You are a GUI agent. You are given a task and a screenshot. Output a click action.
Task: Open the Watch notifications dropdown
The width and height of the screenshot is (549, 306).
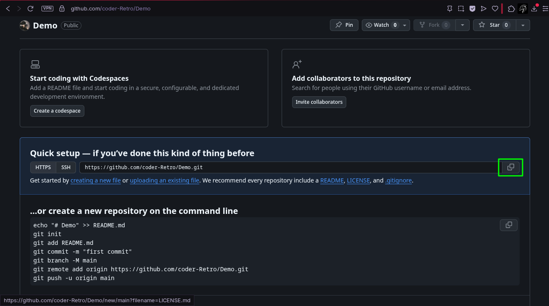[386, 25]
